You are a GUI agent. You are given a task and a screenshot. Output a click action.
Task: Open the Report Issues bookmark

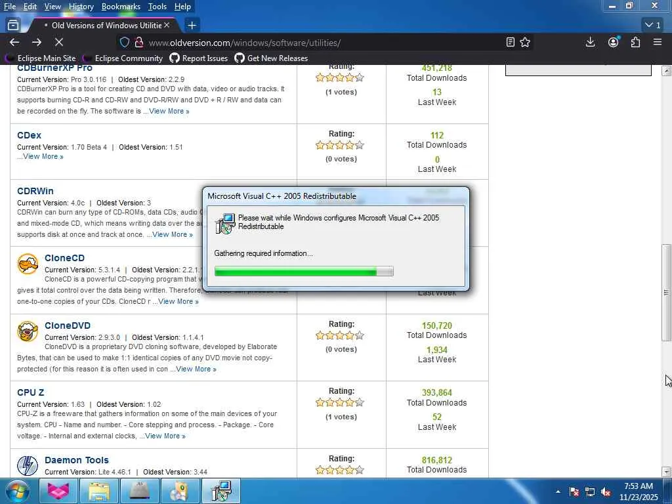pyautogui.click(x=199, y=58)
